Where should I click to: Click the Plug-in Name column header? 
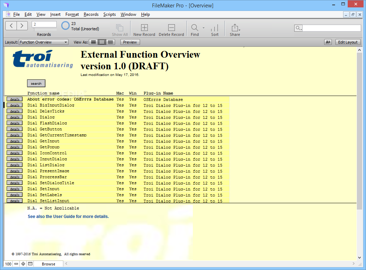coord(158,93)
